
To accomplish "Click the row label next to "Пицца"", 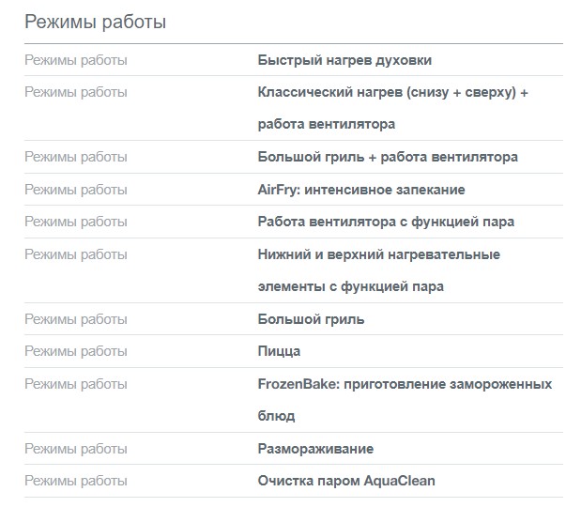I will click(x=76, y=351).
